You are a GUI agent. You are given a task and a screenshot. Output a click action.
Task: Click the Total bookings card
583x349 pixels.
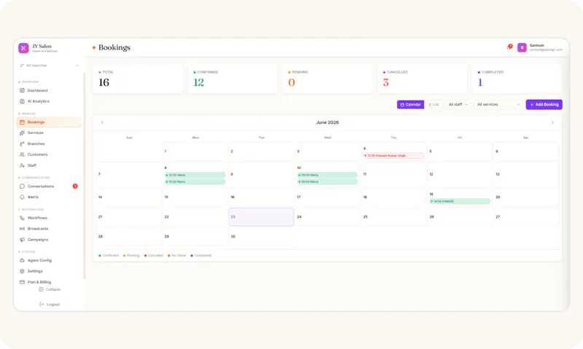pyautogui.click(x=138, y=79)
